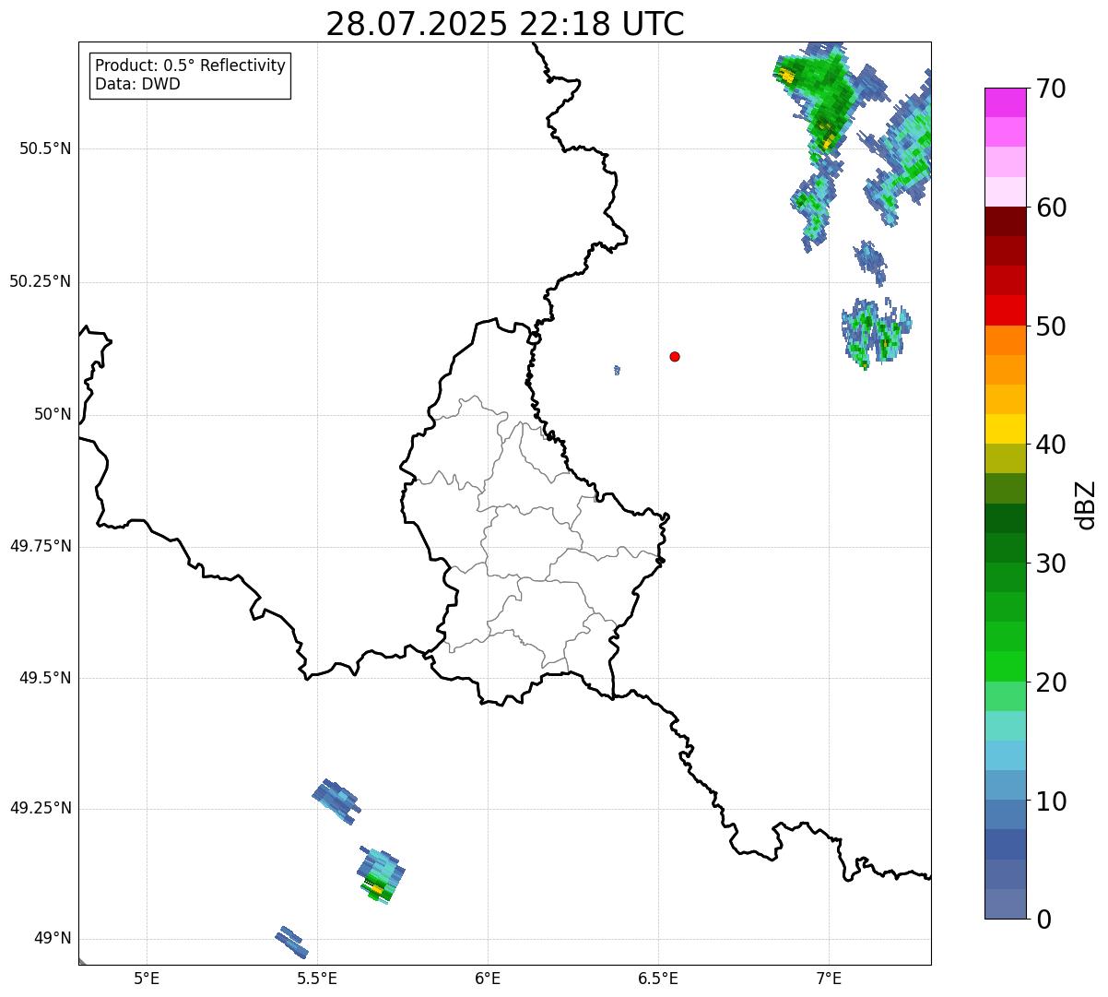Click the magenta top swatch of colorbar
The height and width of the screenshot is (997, 1108).
pos(1006,102)
